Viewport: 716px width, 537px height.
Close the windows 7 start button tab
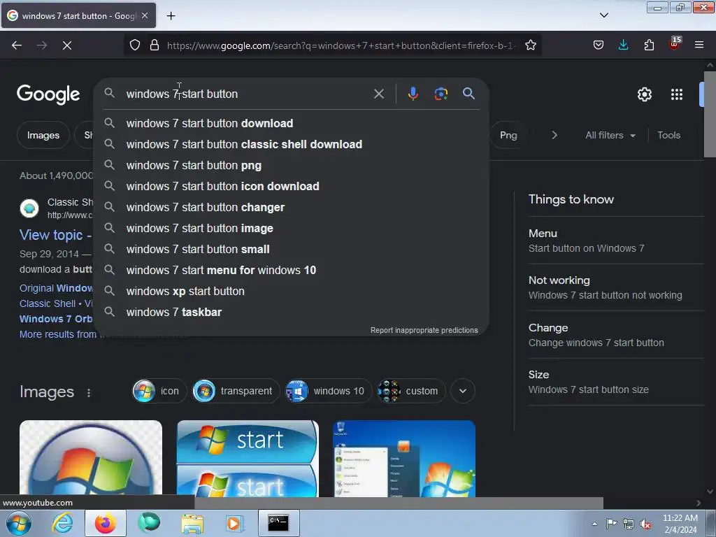(145, 15)
